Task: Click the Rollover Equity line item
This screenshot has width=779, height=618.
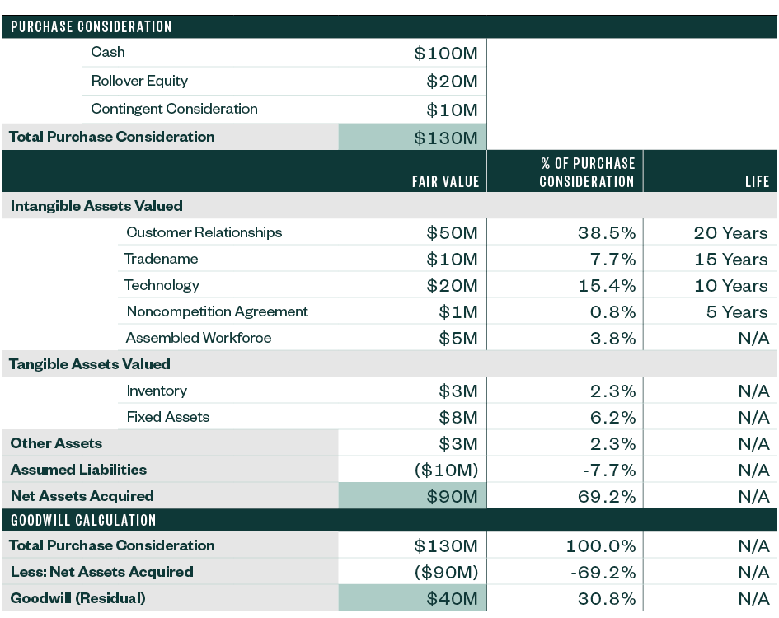Action: [x=137, y=81]
